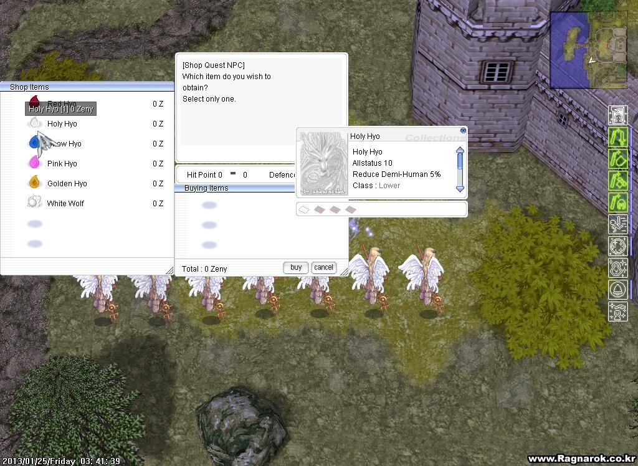Select the Red Hyo item icon
Viewport: 638px width, 466px height.
35,100
